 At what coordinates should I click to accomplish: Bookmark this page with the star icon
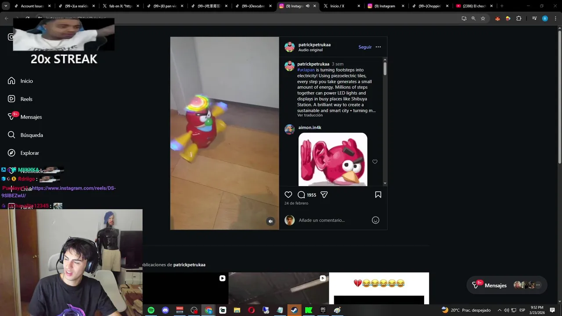point(483,18)
